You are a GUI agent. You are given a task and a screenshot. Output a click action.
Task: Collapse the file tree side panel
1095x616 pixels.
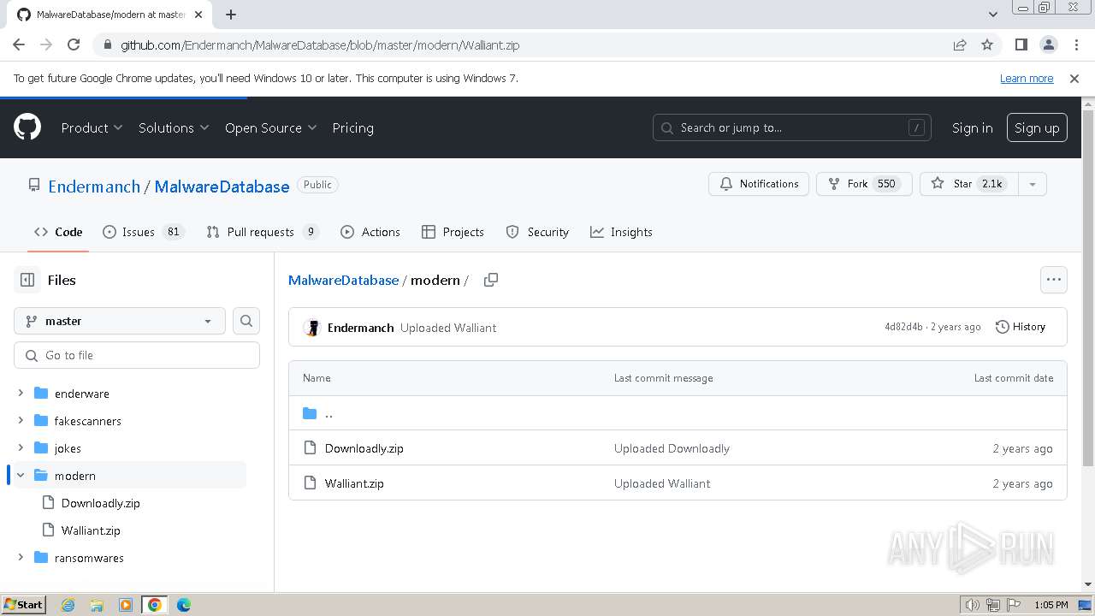pyautogui.click(x=27, y=280)
